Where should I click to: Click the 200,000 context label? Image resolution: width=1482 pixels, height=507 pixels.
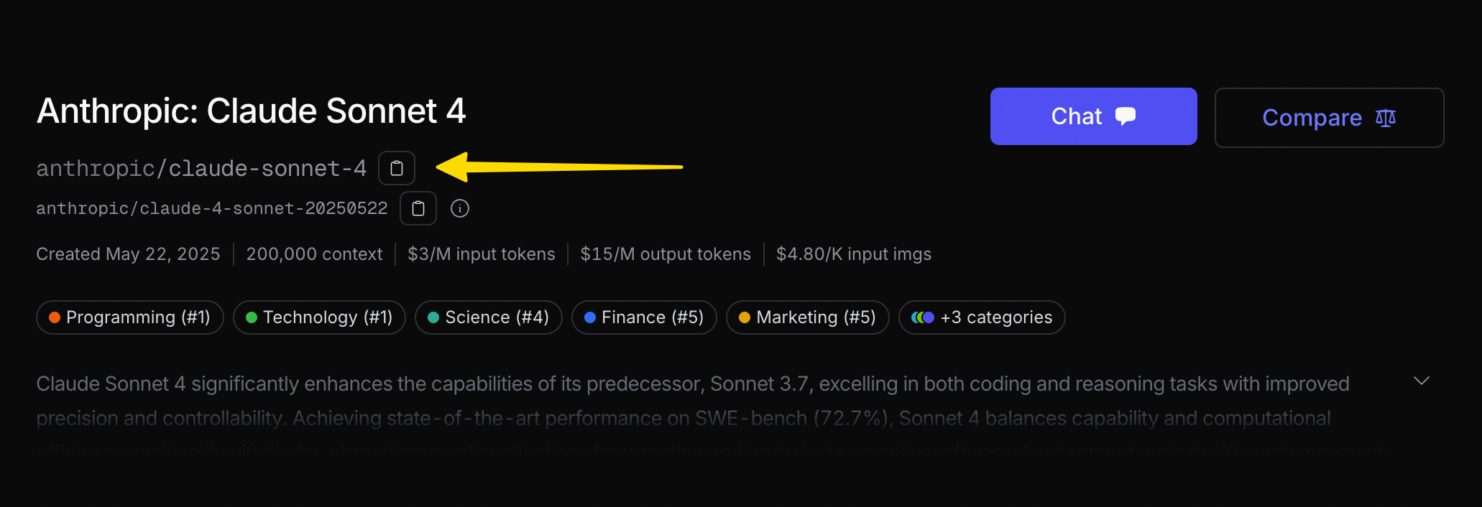tap(314, 254)
